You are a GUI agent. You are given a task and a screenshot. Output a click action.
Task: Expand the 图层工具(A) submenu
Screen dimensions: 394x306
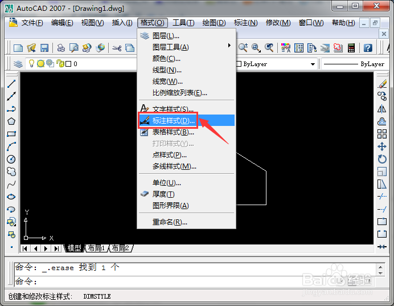[x=186, y=47]
